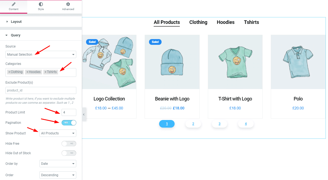The height and width of the screenshot is (180, 328).
Task: Turn off the Pagination toggle
Action: click(69, 123)
